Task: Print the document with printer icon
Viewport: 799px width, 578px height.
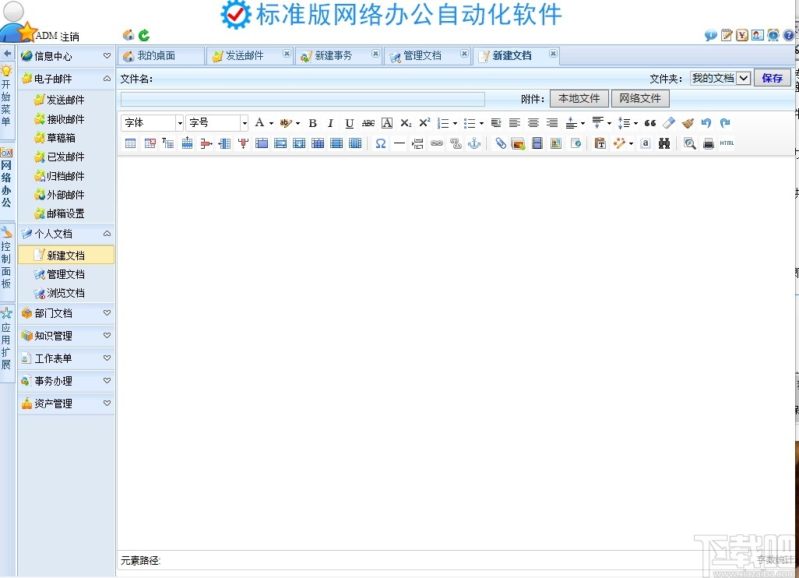Action: 708,143
